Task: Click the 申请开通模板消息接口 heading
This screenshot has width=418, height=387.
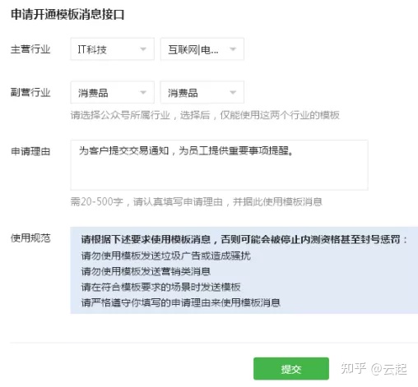Action: [x=67, y=14]
